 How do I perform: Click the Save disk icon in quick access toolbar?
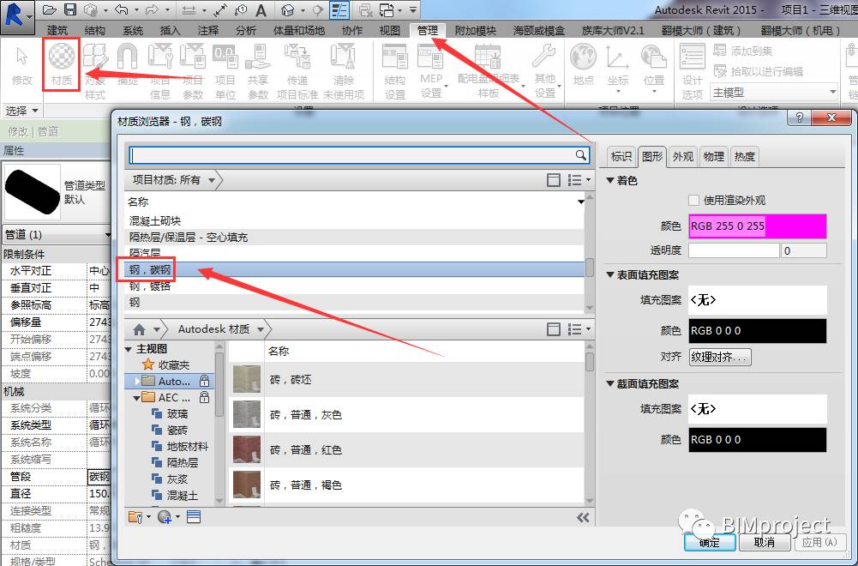[70, 9]
